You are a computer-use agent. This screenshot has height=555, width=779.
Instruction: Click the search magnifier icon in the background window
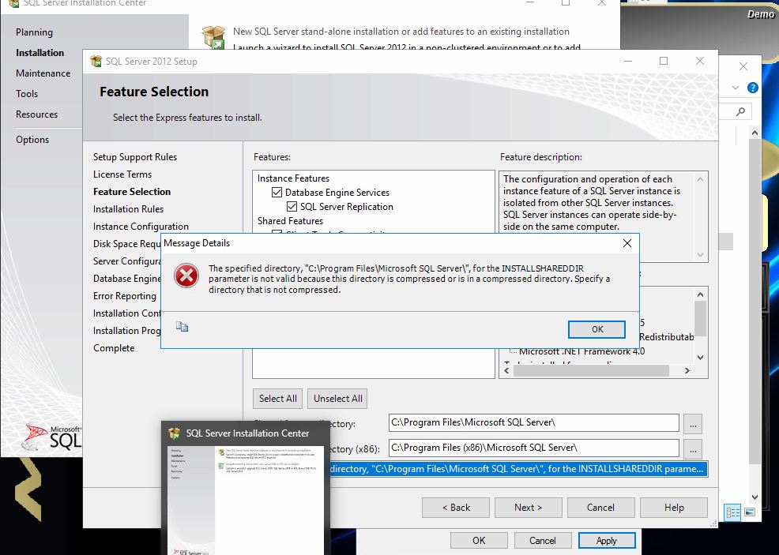tap(741, 112)
